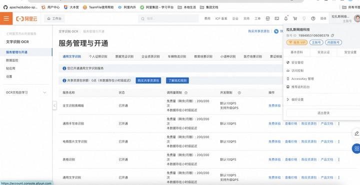Click the help icon next to 并发限制

click(x=239, y=92)
